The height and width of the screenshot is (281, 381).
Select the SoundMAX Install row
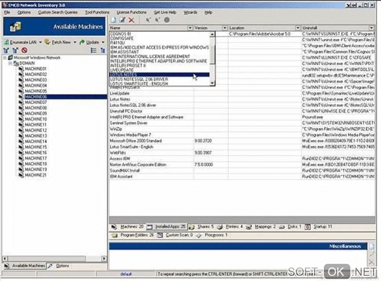(242, 171)
